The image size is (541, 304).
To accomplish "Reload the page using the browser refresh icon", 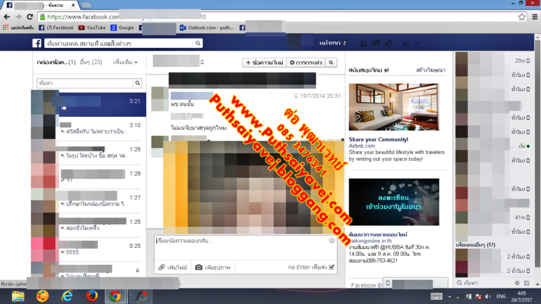I will (x=30, y=16).
